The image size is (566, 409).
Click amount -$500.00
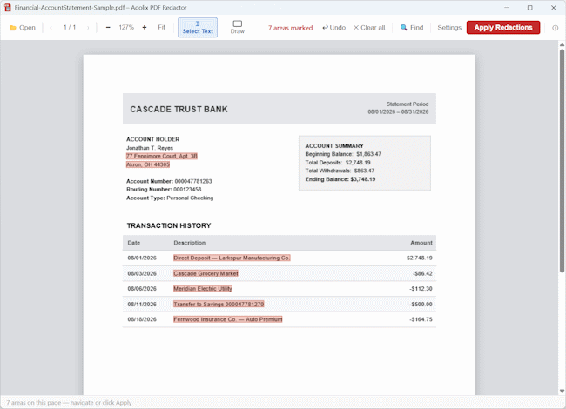pos(421,304)
